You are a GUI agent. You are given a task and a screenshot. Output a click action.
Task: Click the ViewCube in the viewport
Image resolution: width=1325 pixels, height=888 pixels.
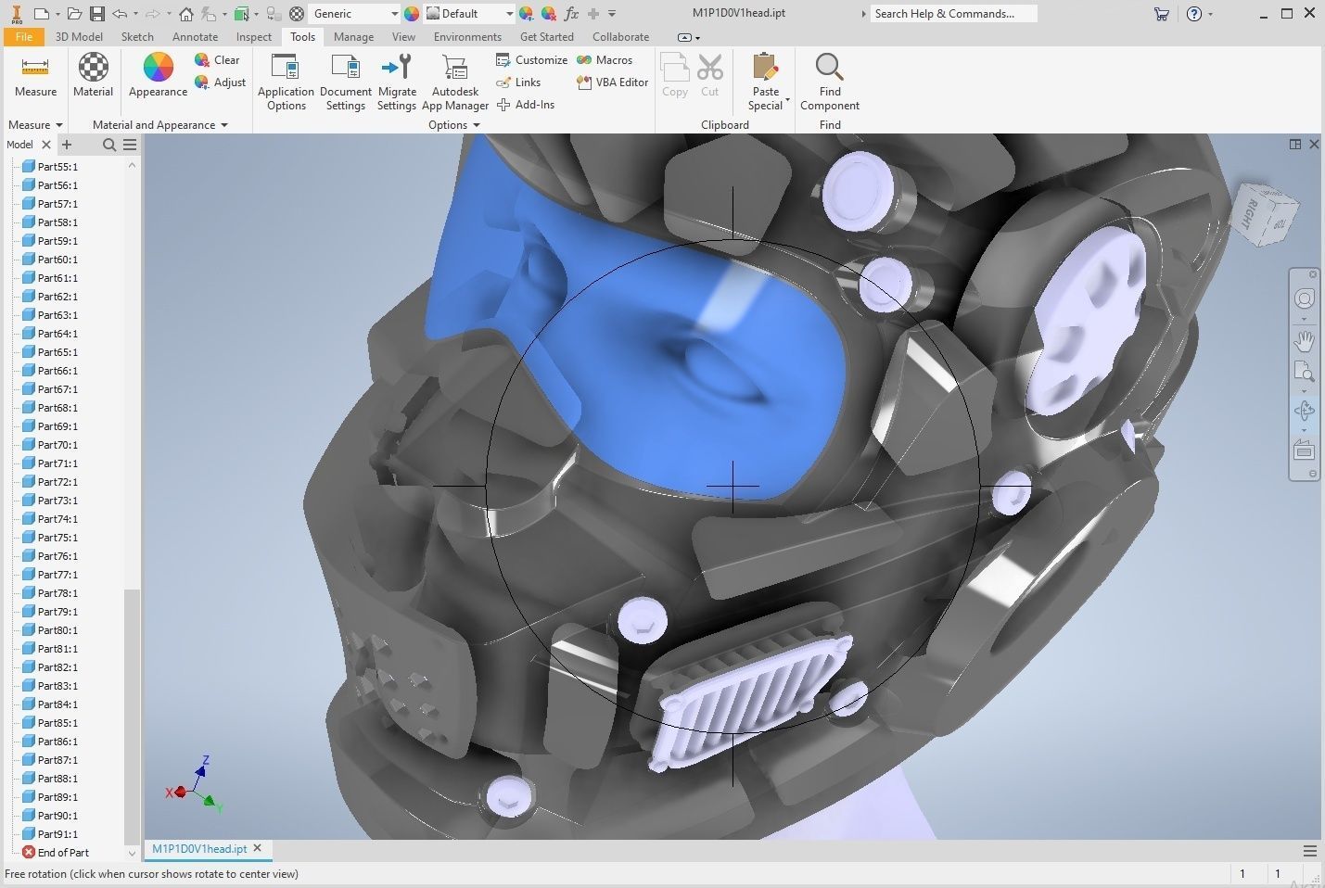pos(1265,215)
